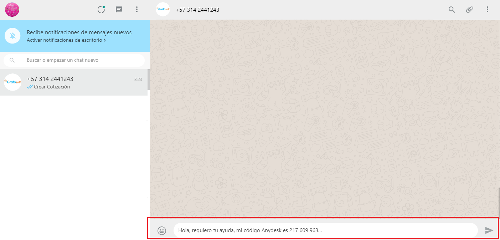The width and height of the screenshot is (500, 240).
Task: Attach a file with the paperclip icon
Action: 470,10
